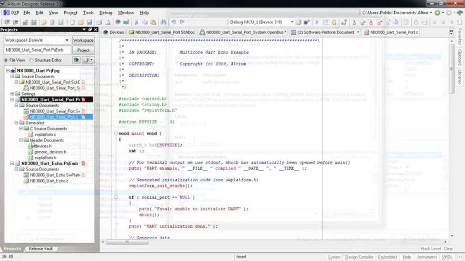Click the Clear button near Mask Level
The image size is (465, 261).
(x=449, y=249)
